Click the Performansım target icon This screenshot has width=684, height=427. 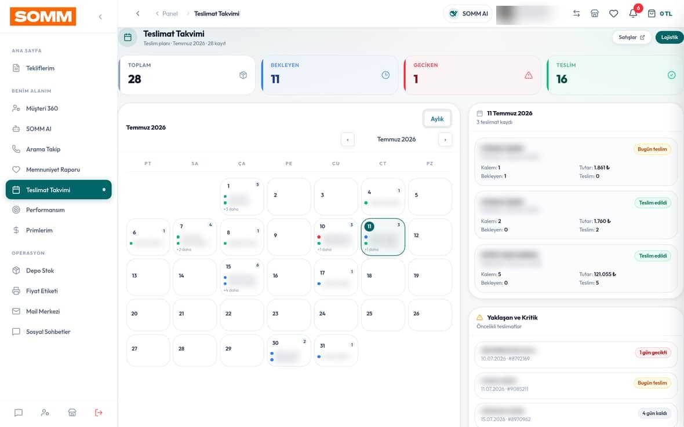pos(16,210)
